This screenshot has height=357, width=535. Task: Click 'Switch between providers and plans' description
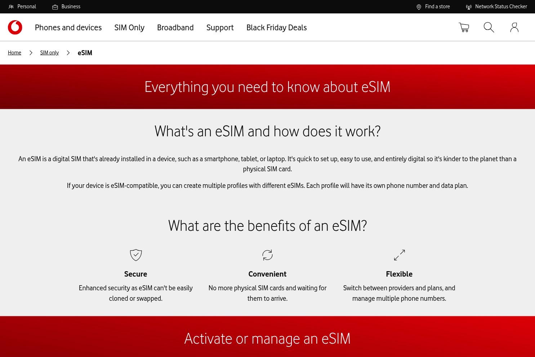399,293
